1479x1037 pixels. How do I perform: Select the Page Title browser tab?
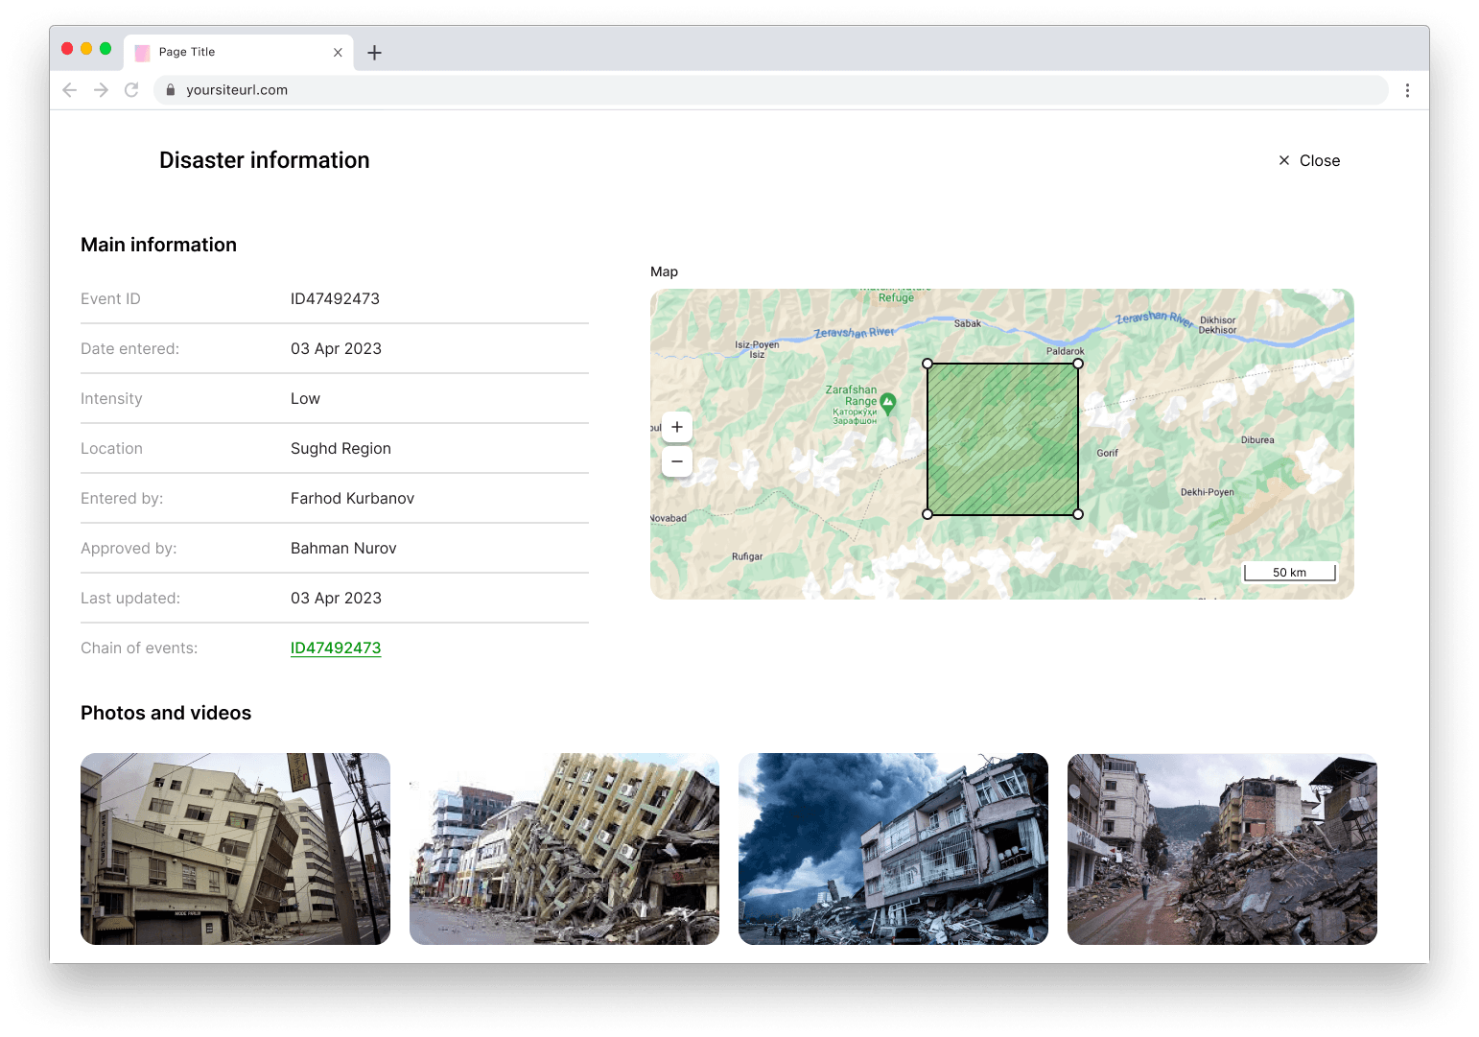pos(239,53)
